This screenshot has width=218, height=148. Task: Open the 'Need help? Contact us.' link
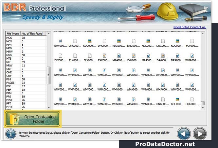pos(190,27)
